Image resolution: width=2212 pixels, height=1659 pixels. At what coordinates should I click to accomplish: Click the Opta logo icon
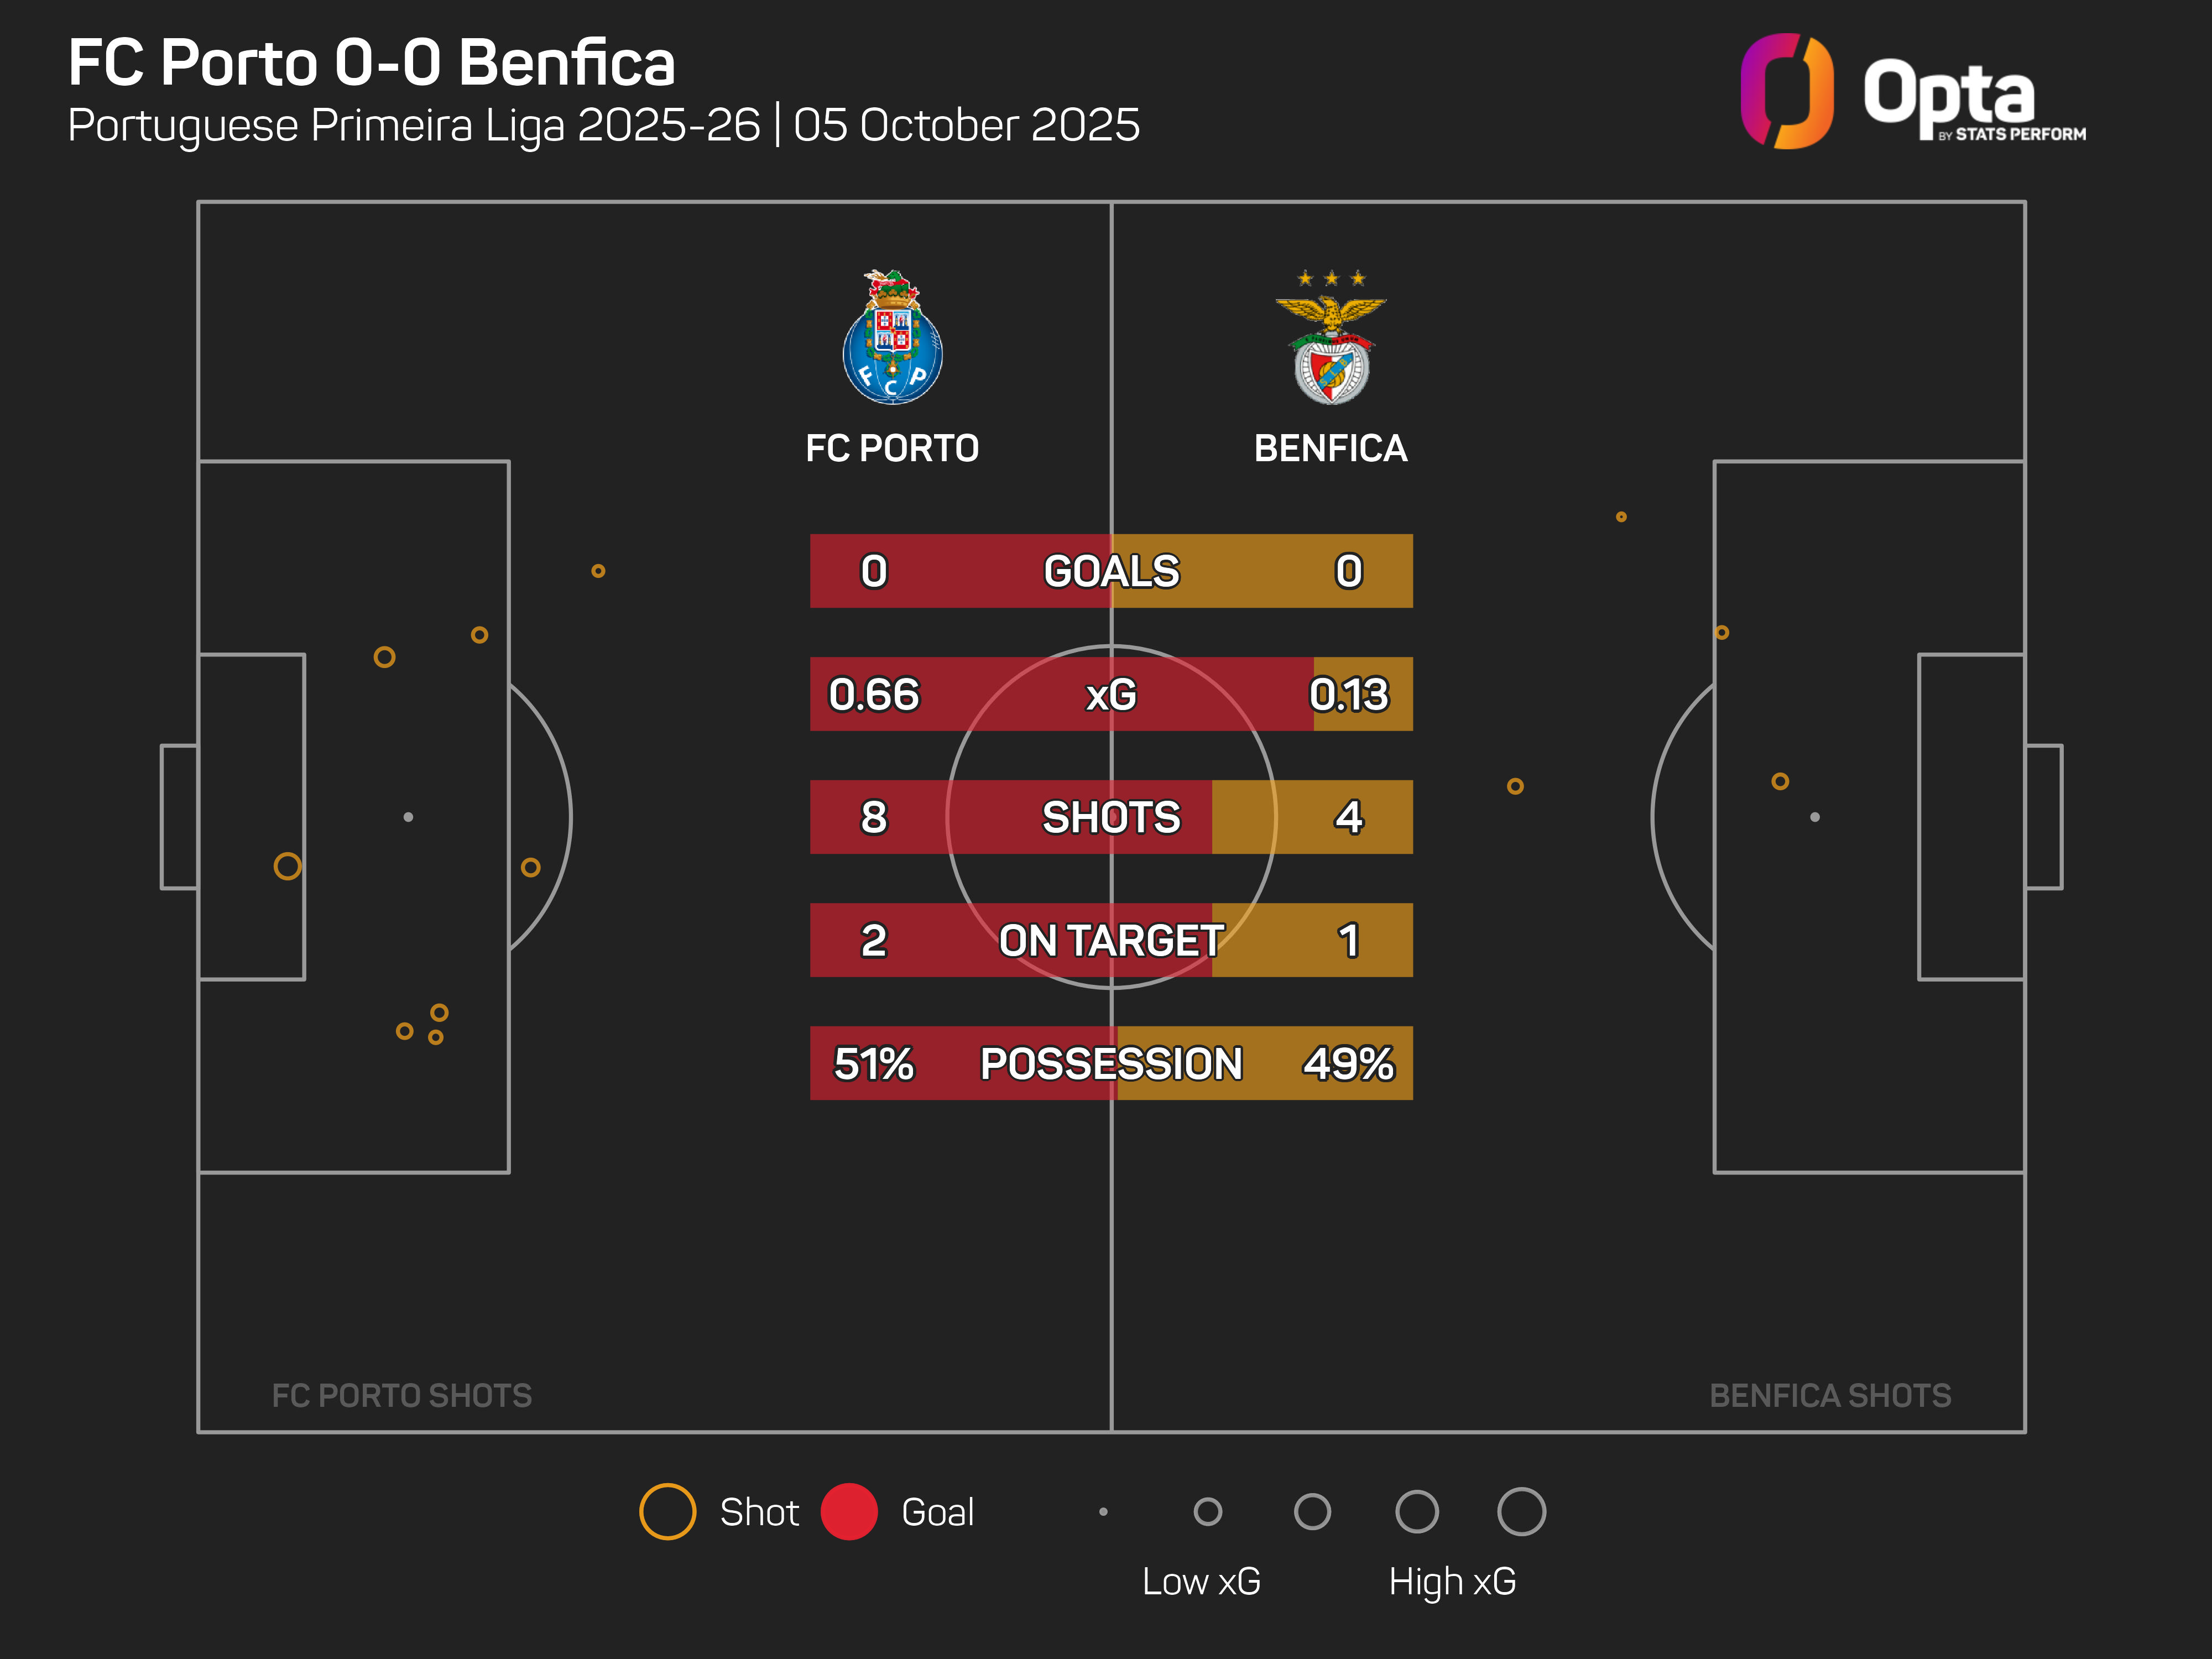coord(1786,91)
